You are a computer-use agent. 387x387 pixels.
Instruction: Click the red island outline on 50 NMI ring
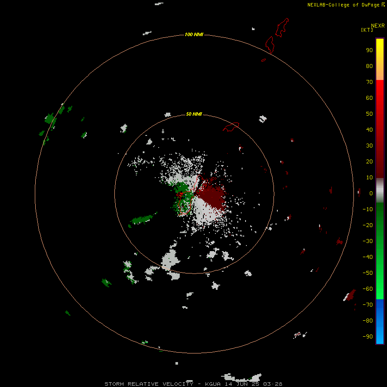tap(231, 127)
